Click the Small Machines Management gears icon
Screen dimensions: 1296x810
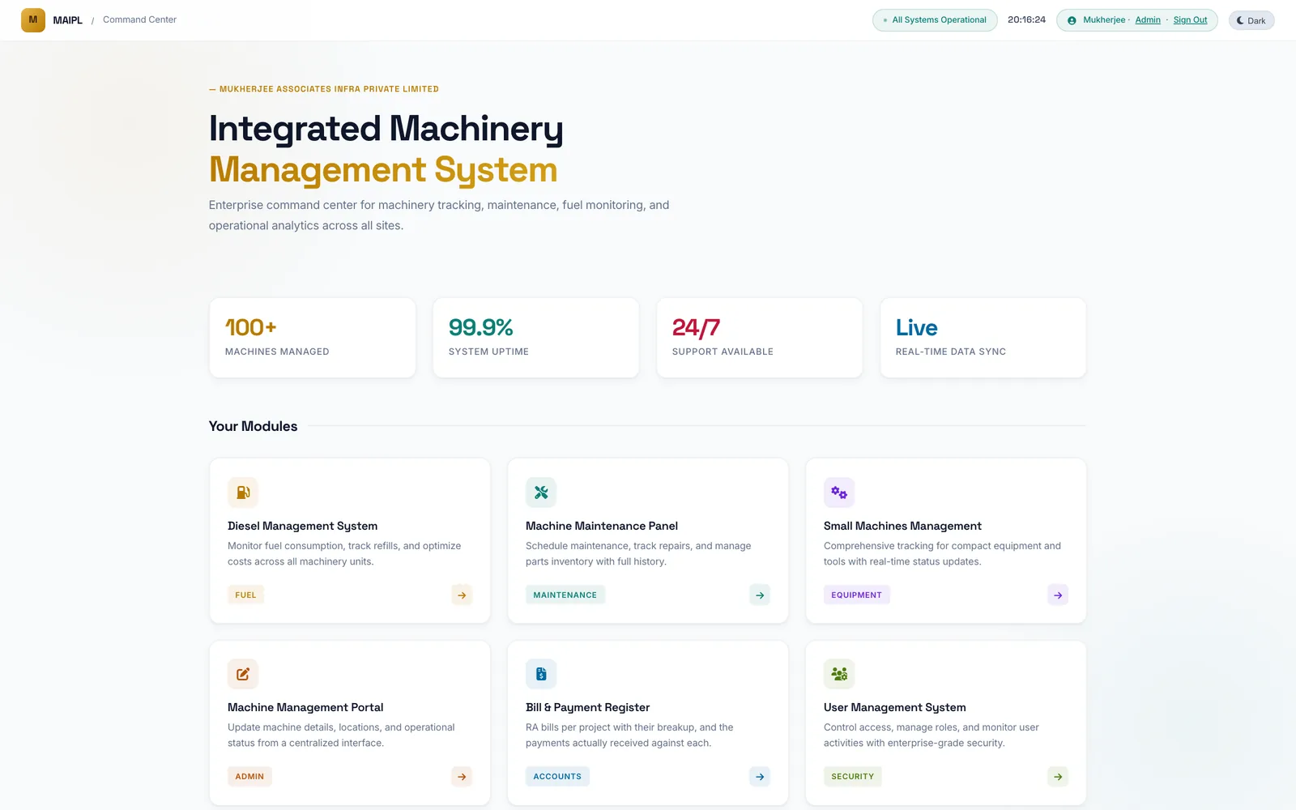point(839,492)
